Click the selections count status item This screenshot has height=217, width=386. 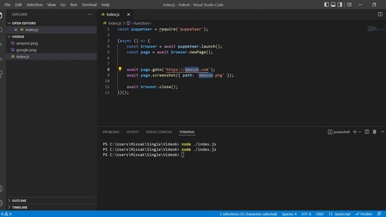coord(248,214)
